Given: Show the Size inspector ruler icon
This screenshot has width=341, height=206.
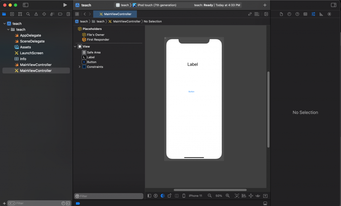Looking at the screenshot, I should tap(321, 14).
